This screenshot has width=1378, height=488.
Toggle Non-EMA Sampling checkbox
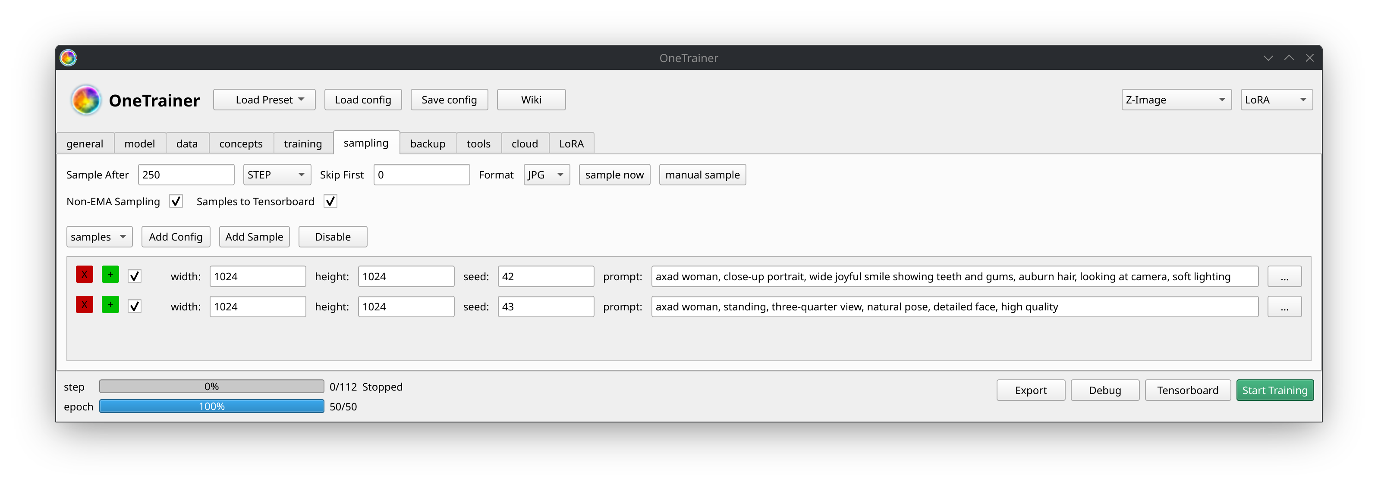coord(176,201)
